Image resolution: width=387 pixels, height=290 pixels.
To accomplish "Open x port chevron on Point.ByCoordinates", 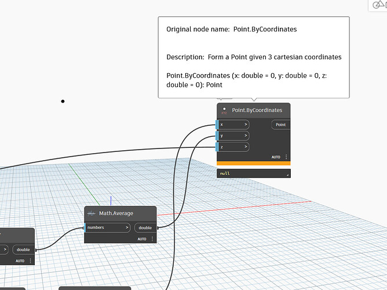I will point(246,124).
